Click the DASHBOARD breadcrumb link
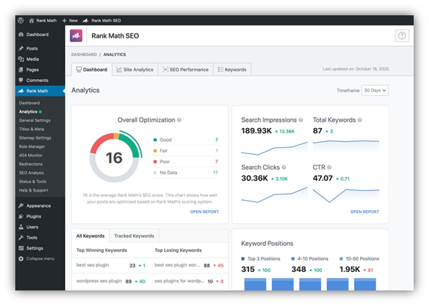The width and height of the screenshot is (429, 305). click(84, 54)
